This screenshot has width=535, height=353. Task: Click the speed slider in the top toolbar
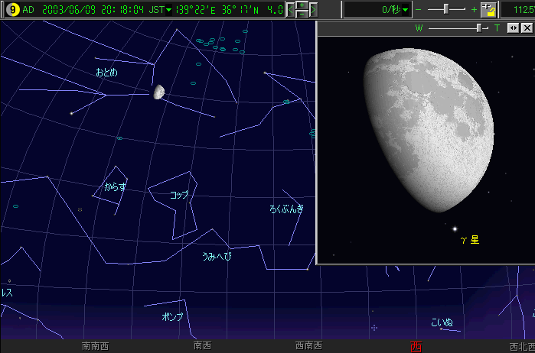coord(447,9)
